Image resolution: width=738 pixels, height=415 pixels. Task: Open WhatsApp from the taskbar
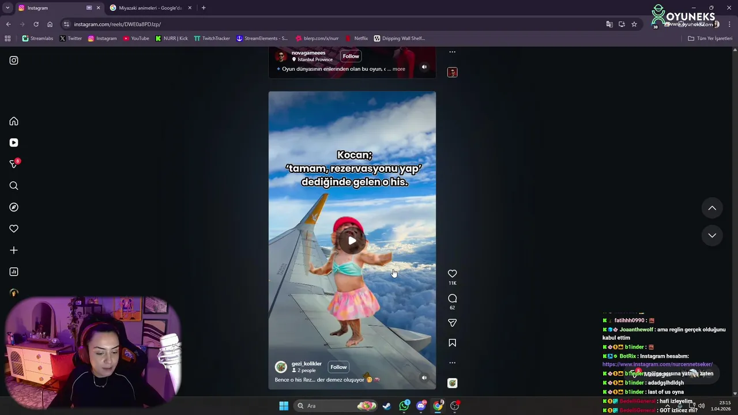(x=404, y=406)
